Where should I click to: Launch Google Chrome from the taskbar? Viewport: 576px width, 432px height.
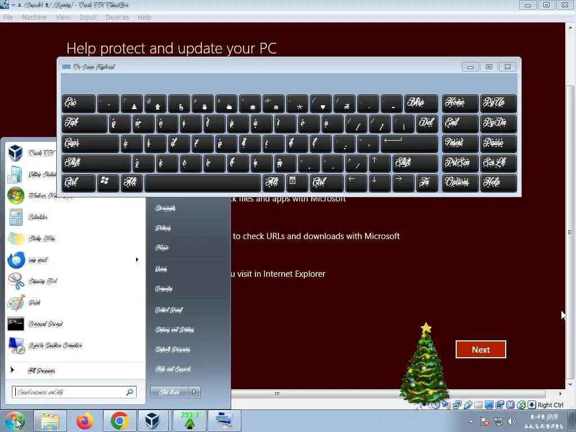click(119, 421)
